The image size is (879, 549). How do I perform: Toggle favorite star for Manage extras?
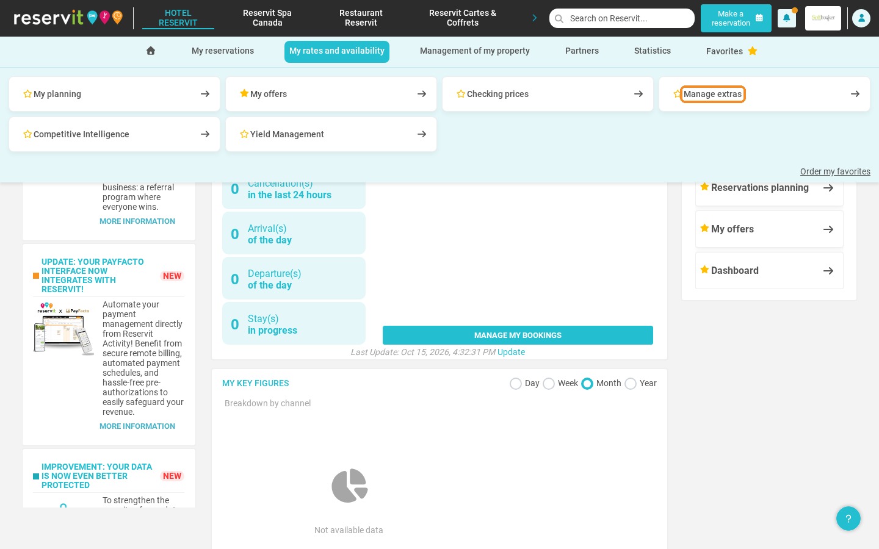tap(676, 94)
